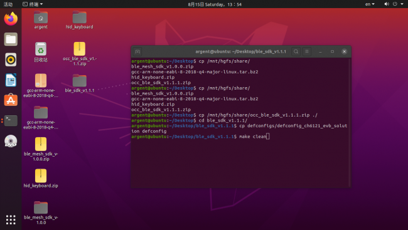Show the applications grid

tap(11, 220)
